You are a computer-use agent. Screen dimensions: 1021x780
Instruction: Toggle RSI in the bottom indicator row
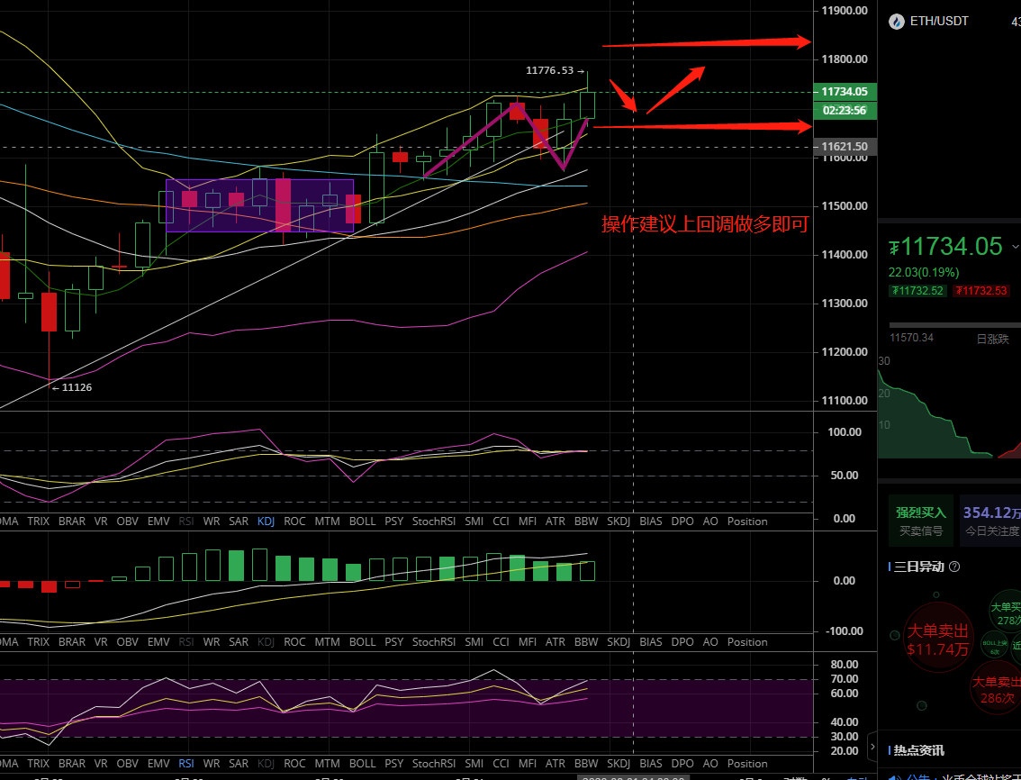186,763
